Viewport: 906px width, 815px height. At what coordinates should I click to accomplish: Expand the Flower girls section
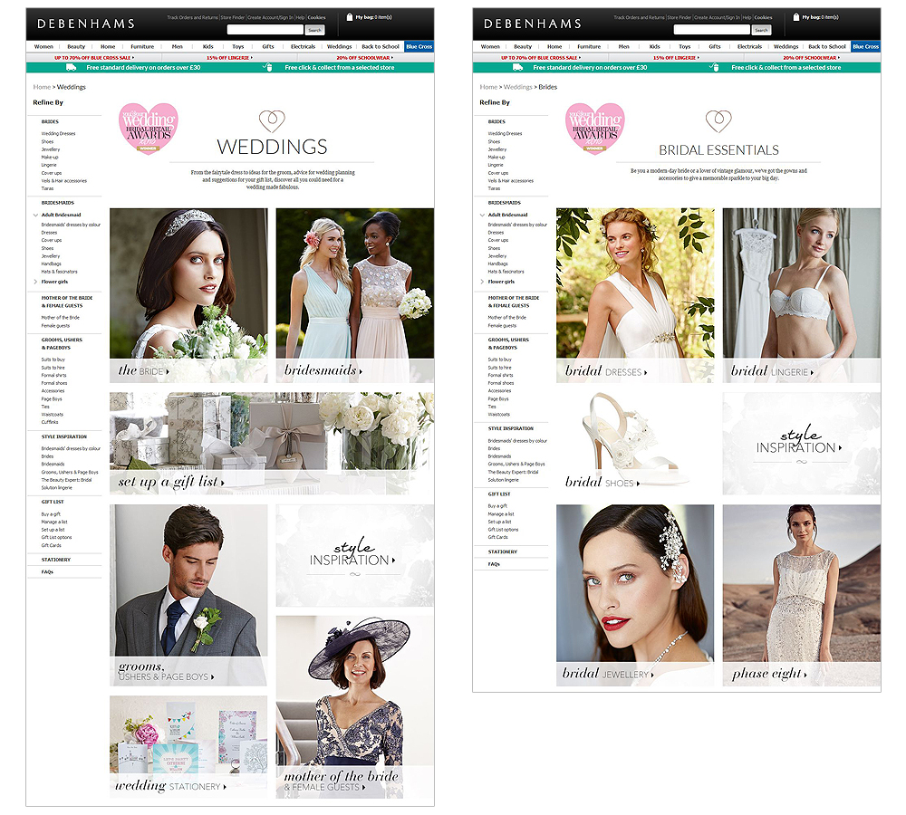click(x=35, y=282)
